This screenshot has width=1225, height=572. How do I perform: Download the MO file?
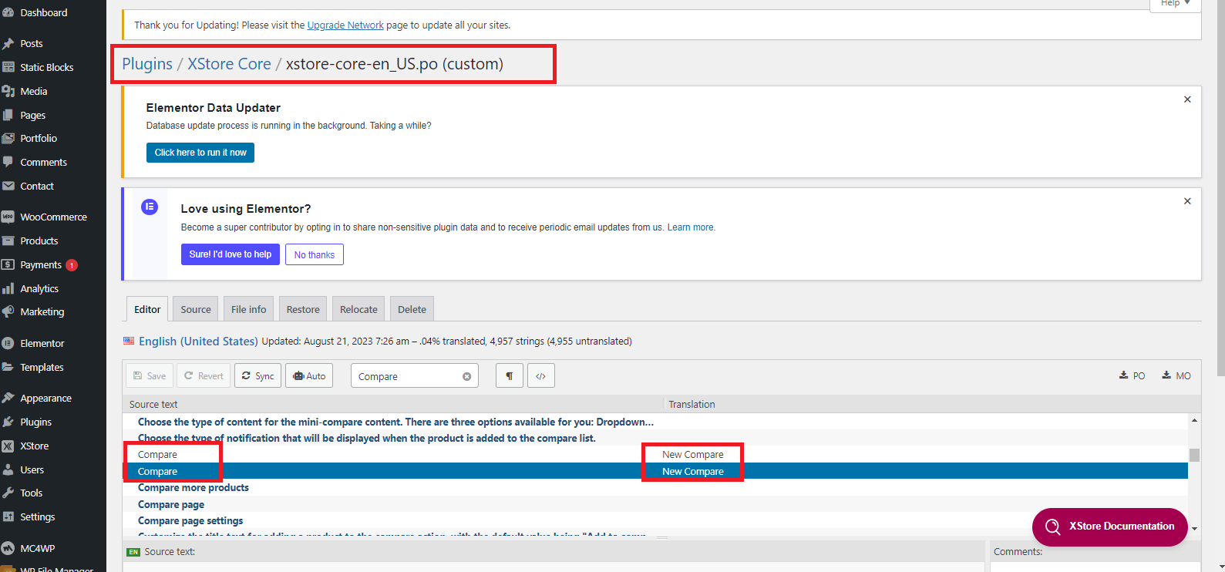(x=1176, y=375)
